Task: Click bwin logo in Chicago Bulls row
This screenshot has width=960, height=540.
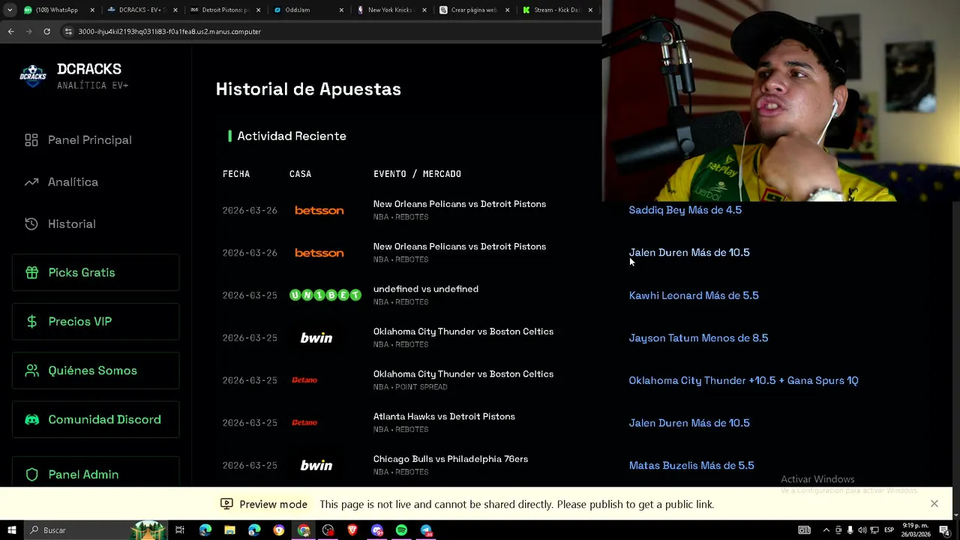Action: click(316, 466)
